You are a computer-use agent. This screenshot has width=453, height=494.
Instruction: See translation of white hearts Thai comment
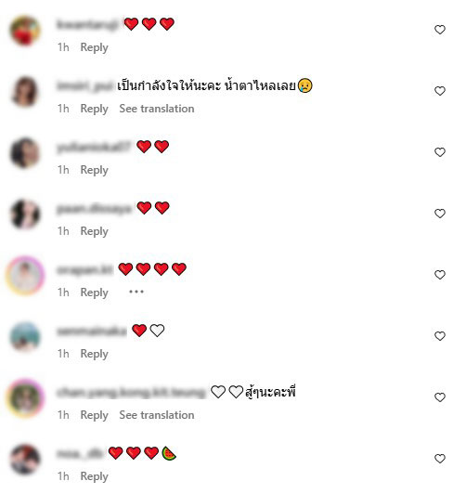click(x=157, y=415)
